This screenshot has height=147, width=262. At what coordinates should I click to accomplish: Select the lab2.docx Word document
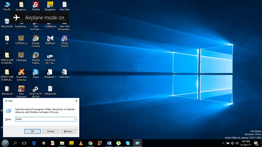tap(65, 73)
